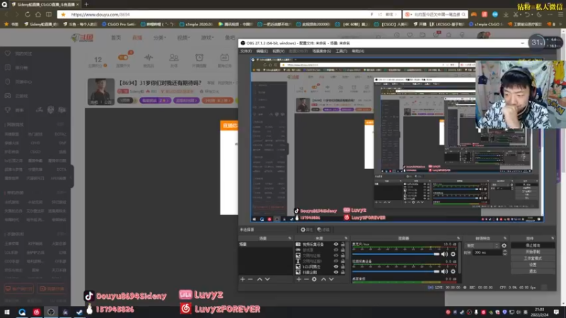Move selected source down in Sources panel
The width and height of the screenshot is (566, 318).
331,279
